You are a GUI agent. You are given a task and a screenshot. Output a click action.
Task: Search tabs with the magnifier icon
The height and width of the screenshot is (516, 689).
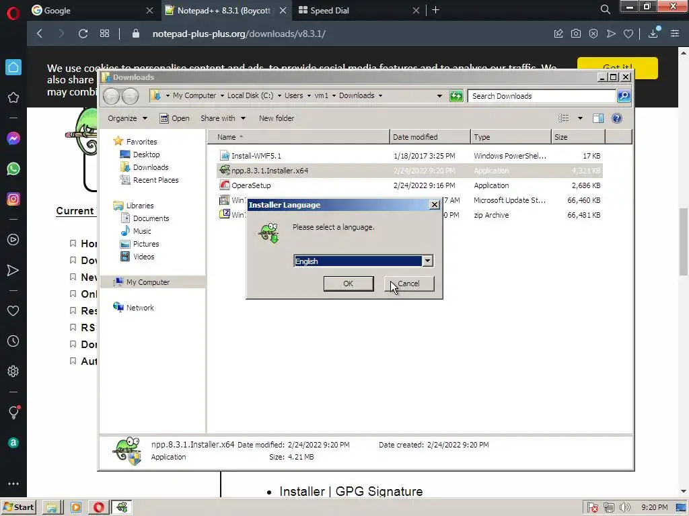(605, 9)
